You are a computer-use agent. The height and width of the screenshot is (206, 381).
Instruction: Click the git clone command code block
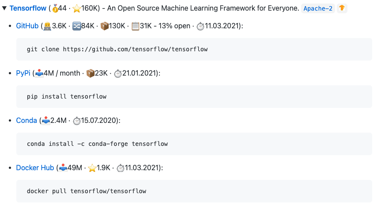point(194,50)
